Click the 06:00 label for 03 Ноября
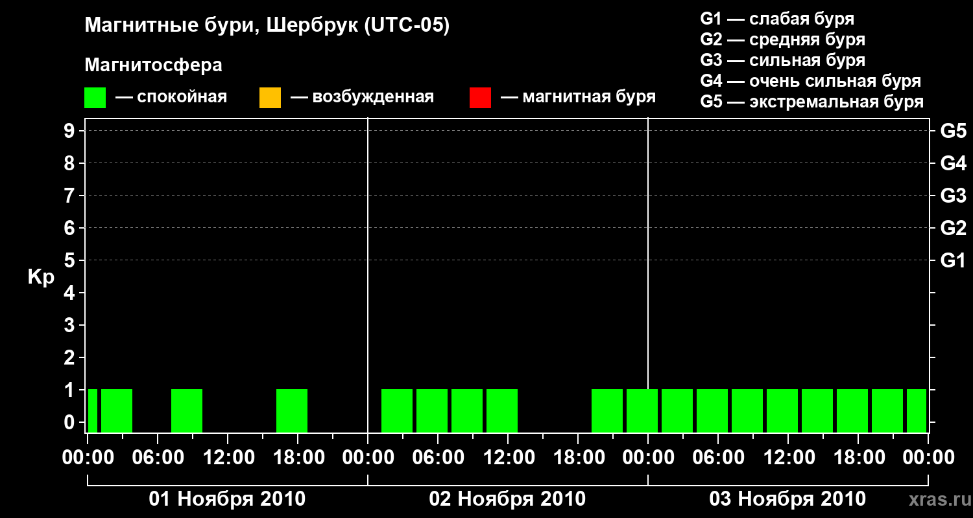 click(x=717, y=458)
